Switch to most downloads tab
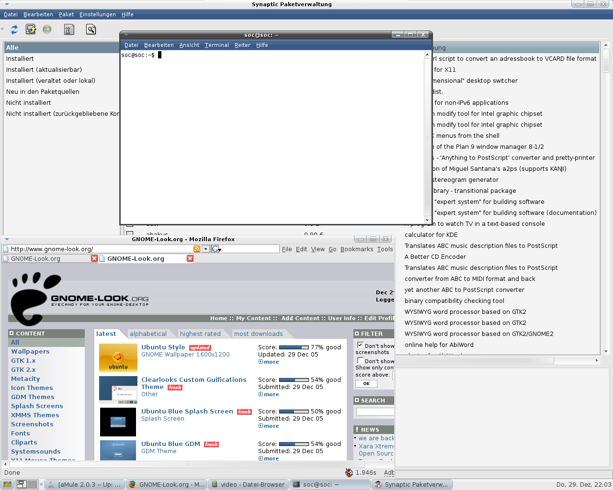This screenshot has width=613, height=490. (x=258, y=334)
